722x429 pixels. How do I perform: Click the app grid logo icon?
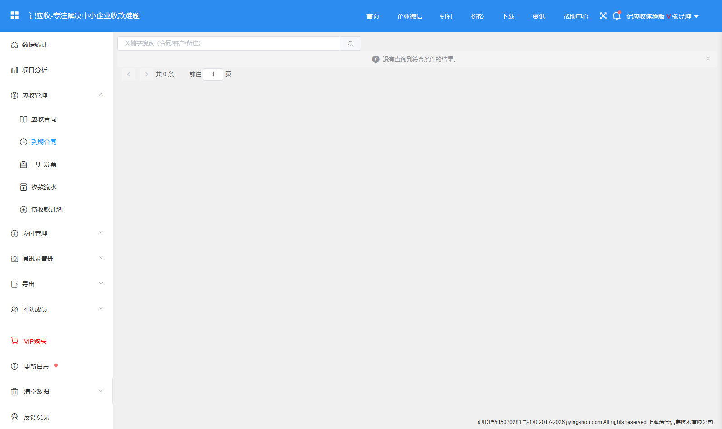pos(14,15)
